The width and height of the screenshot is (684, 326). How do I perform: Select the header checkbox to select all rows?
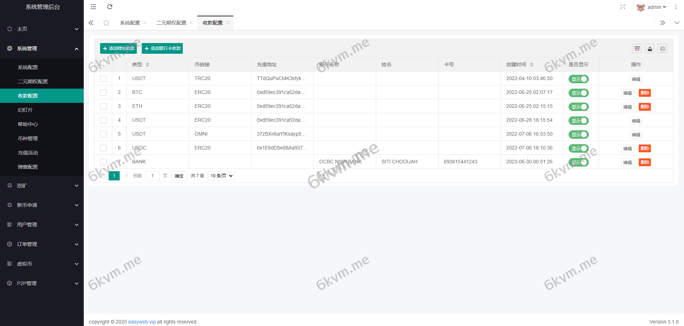pos(103,64)
